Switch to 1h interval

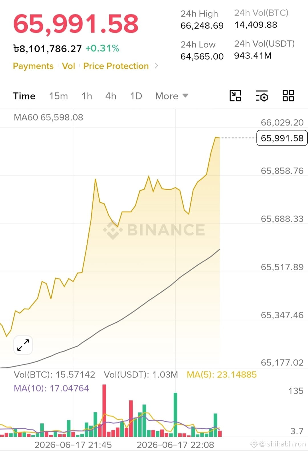coord(87,96)
